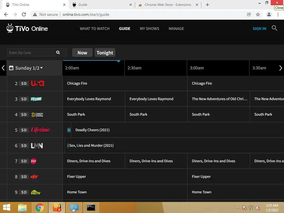Select the DIY channel logo
Viewport: 284px width, 213px height.
[x=34, y=176]
